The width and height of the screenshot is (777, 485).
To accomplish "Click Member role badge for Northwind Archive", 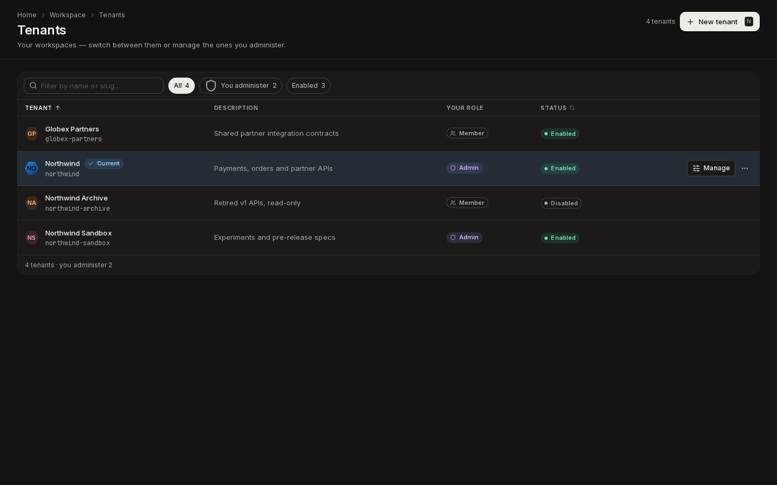I will coord(467,203).
